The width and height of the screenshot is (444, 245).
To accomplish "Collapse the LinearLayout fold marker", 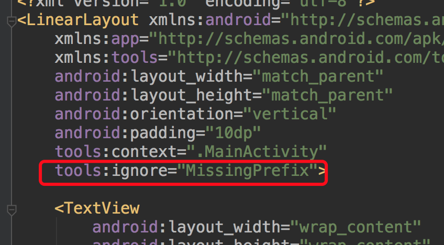I will [x=12, y=21].
